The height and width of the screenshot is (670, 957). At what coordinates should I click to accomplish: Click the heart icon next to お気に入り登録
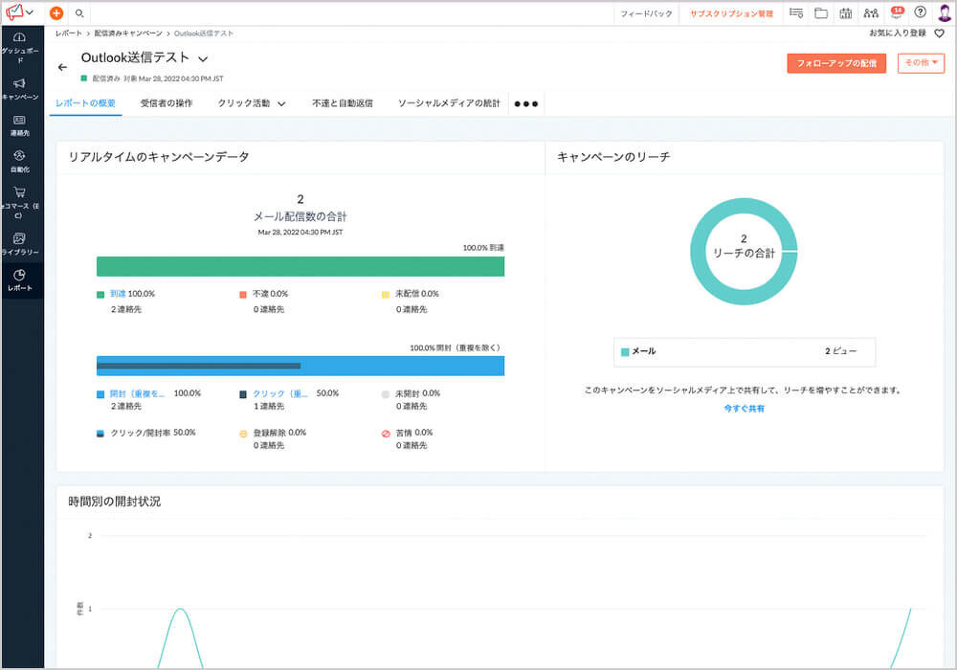(940, 33)
